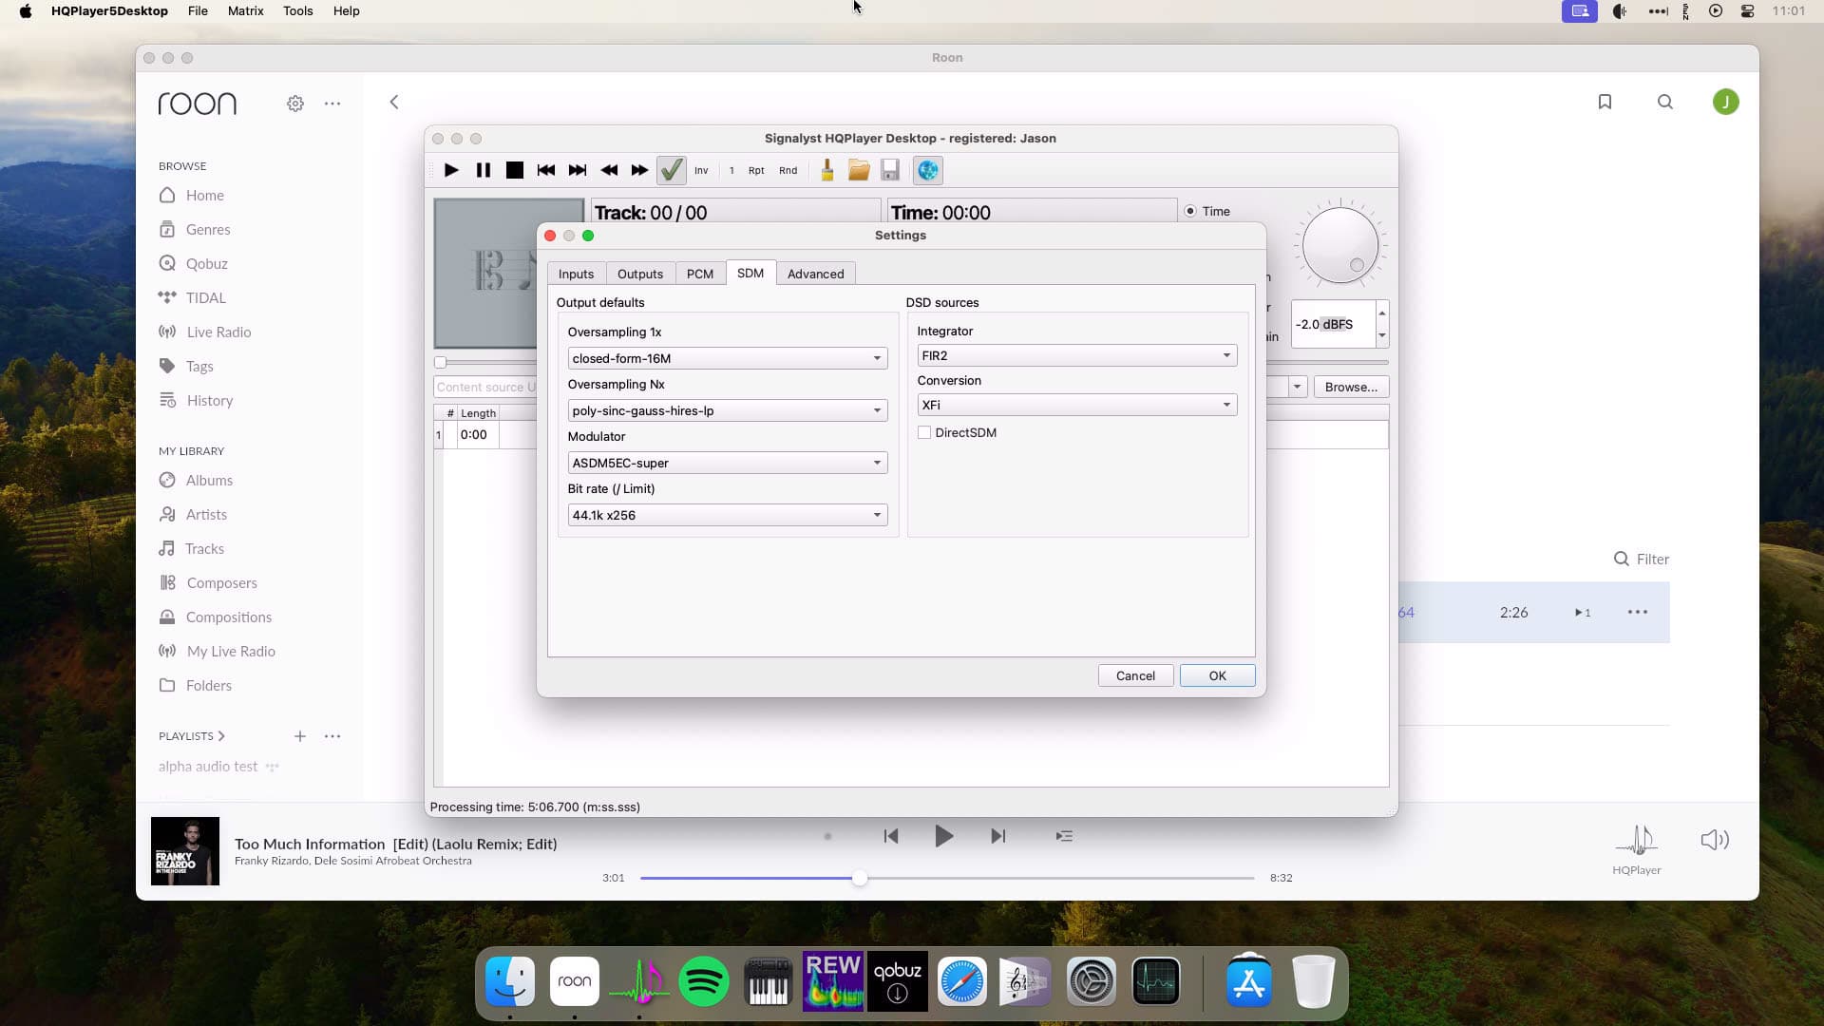Screen dimensions: 1824x1026
Task: Open dropdown arrow beside the Browse button
Action: [x=1297, y=387]
